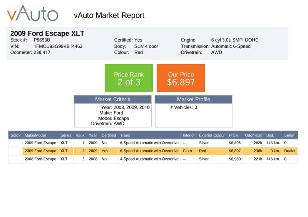308x217 pixels.
Task: Click the Series column header
Action: 66,135
